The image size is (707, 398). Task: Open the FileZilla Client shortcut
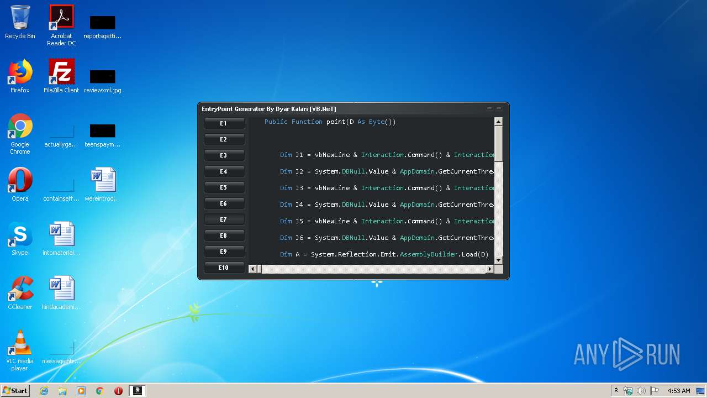61,76
